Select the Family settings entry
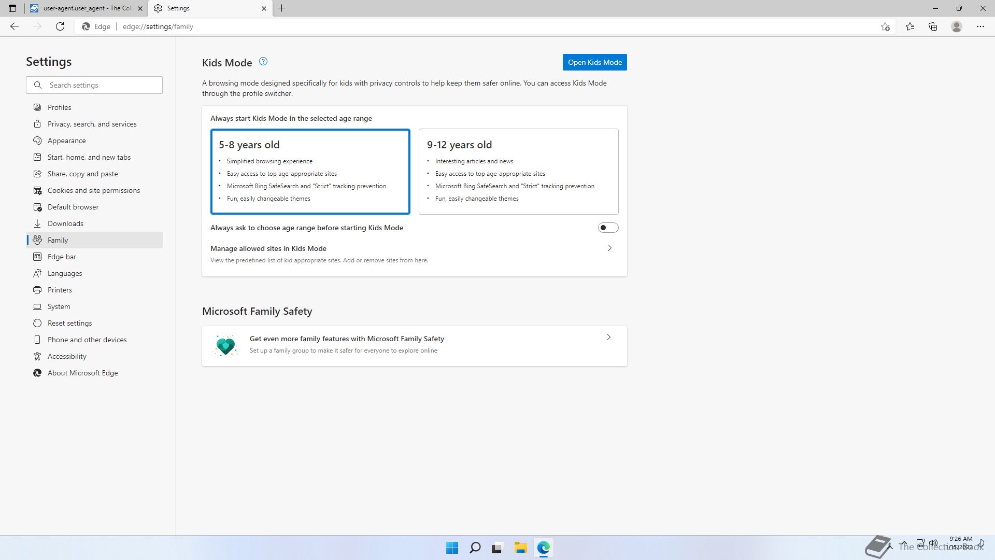This screenshot has height=560, width=995. click(94, 240)
